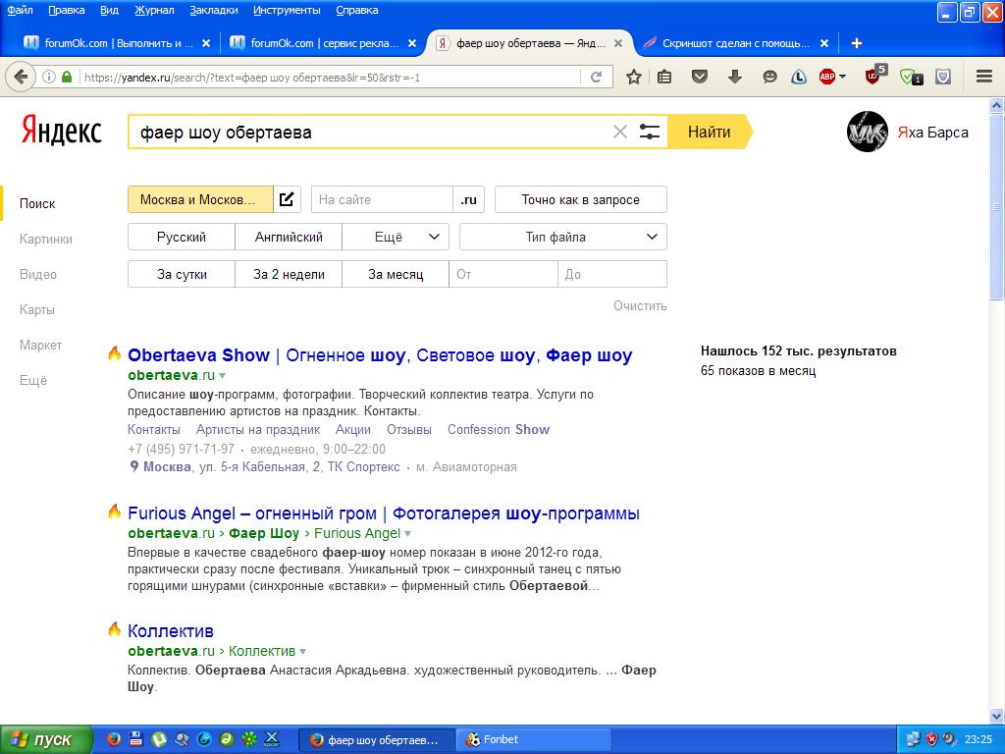The image size is (1005, 754).
Task: Toggle the За сутки time filter
Action: point(182,274)
